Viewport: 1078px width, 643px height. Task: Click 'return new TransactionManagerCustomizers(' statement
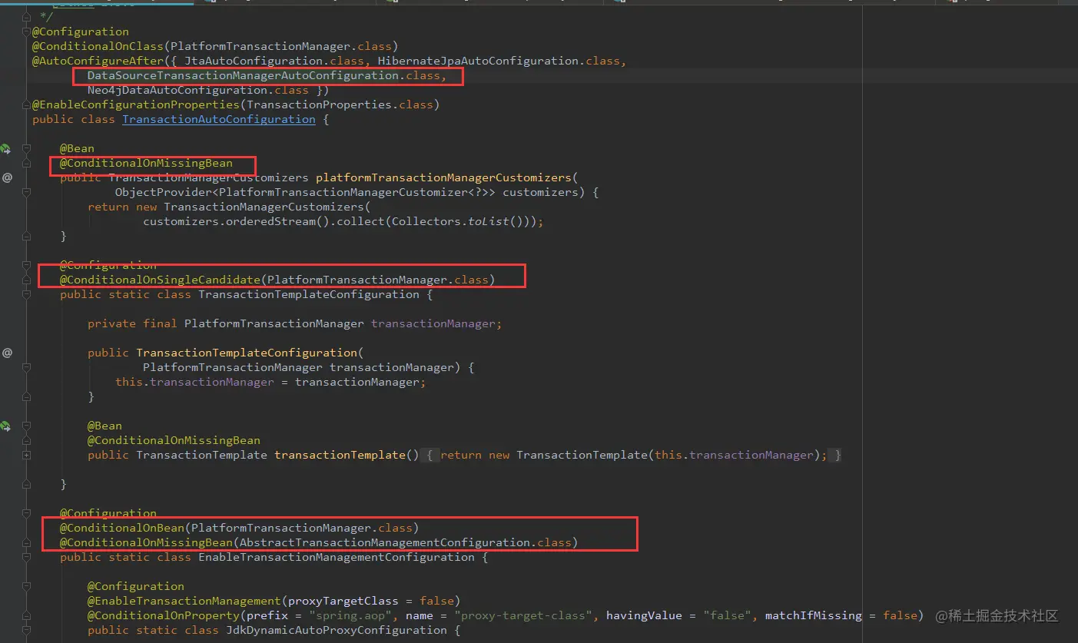pyautogui.click(x=229, y=207)
